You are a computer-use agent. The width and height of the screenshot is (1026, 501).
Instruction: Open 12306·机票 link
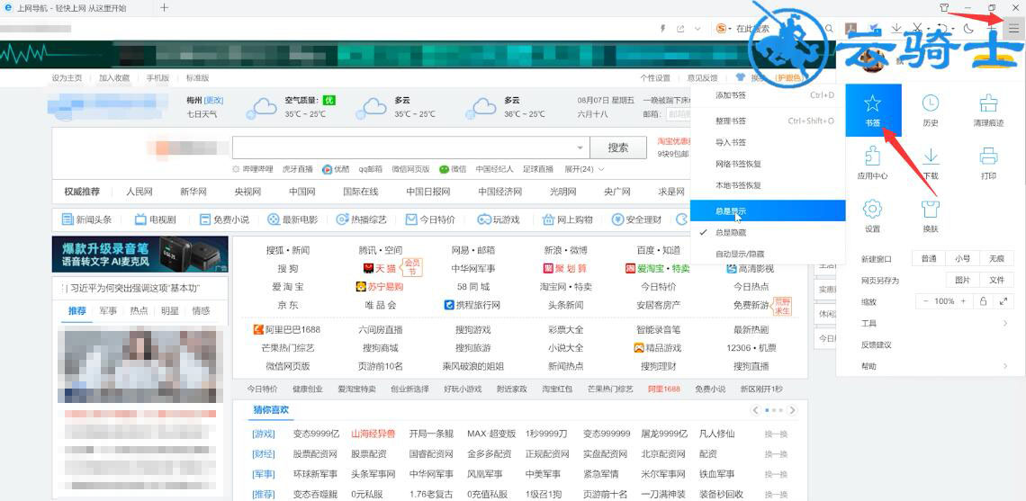751,348
